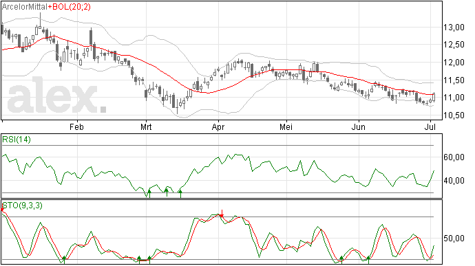Click the STO(9,3,3) panel label
The height and width of the screenshot is (266, 475).
23,206
